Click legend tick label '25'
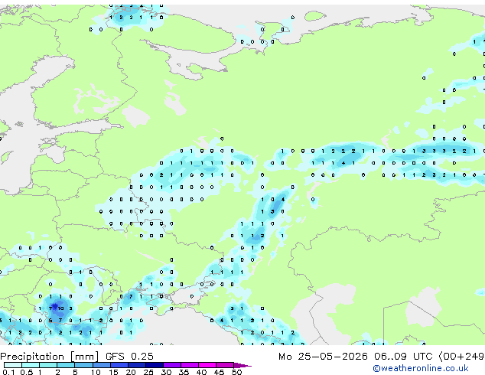 pyautogui.click(x=148, y=372)
